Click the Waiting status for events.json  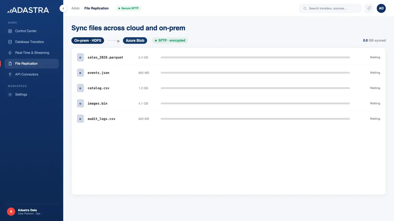pyautogui.click(x=375, y=73)
